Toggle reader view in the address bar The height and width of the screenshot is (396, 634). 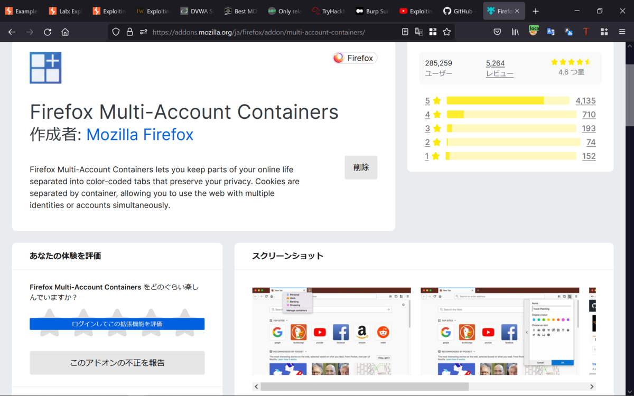(405, 32)
